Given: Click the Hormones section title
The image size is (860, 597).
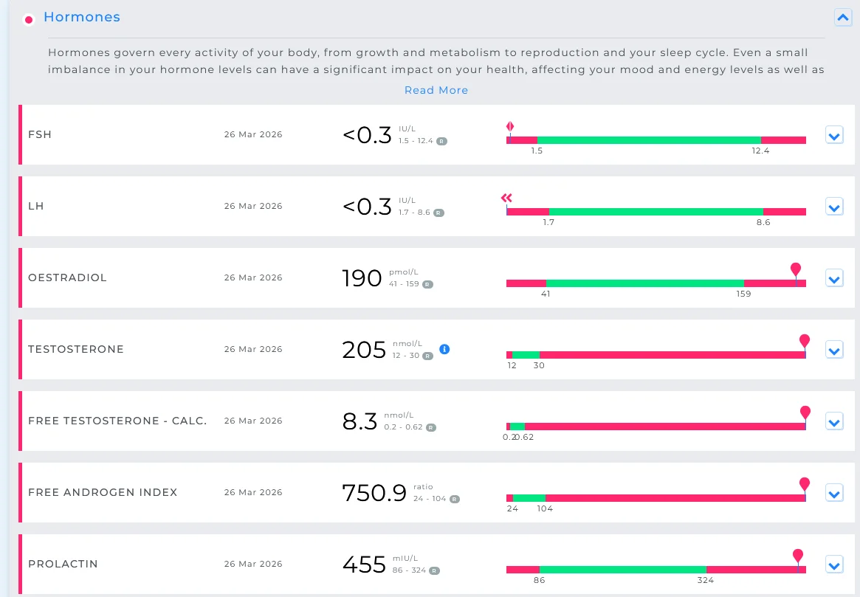Looking at the screenshot, I should 82,17.
